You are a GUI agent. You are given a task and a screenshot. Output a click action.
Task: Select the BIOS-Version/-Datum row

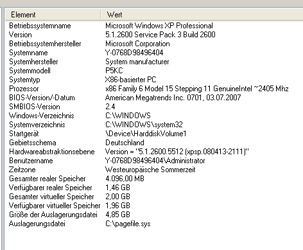(42, 98)
